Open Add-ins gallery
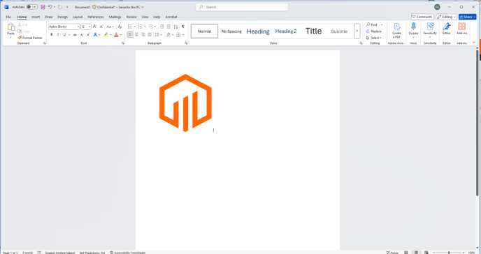The width and height of the screenshot is (481, 254). coord(461,29)
